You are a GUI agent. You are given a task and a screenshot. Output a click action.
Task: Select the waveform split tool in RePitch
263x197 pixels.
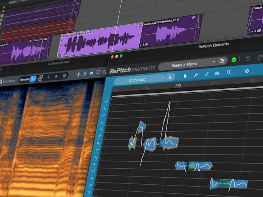(x=217, y=73)
